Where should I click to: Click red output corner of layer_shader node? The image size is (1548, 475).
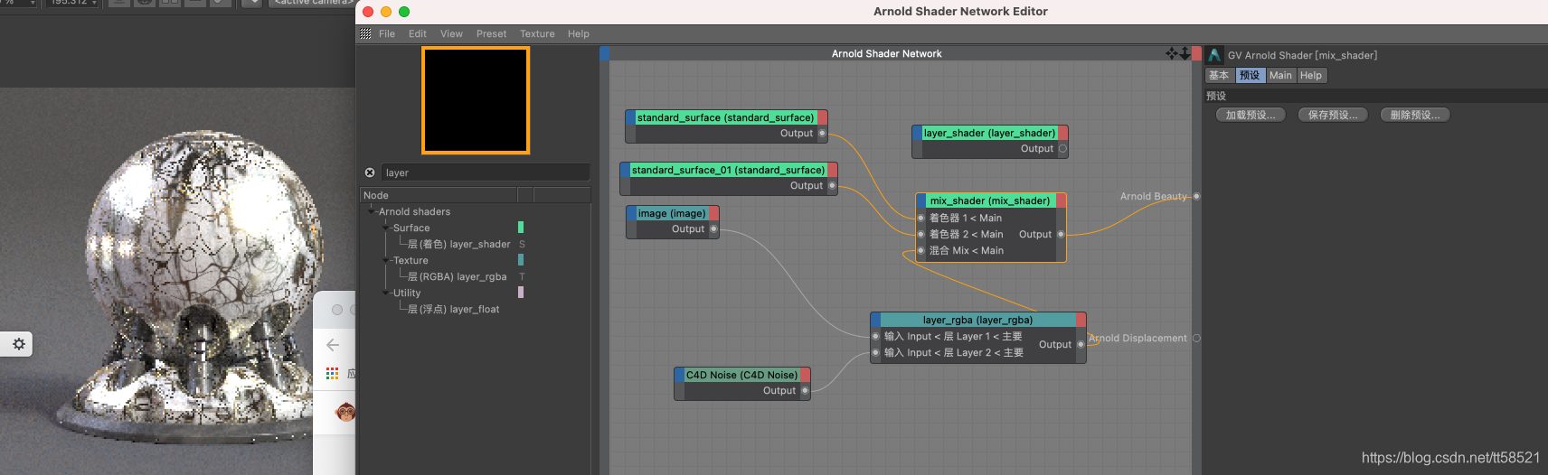point(1062,133)
